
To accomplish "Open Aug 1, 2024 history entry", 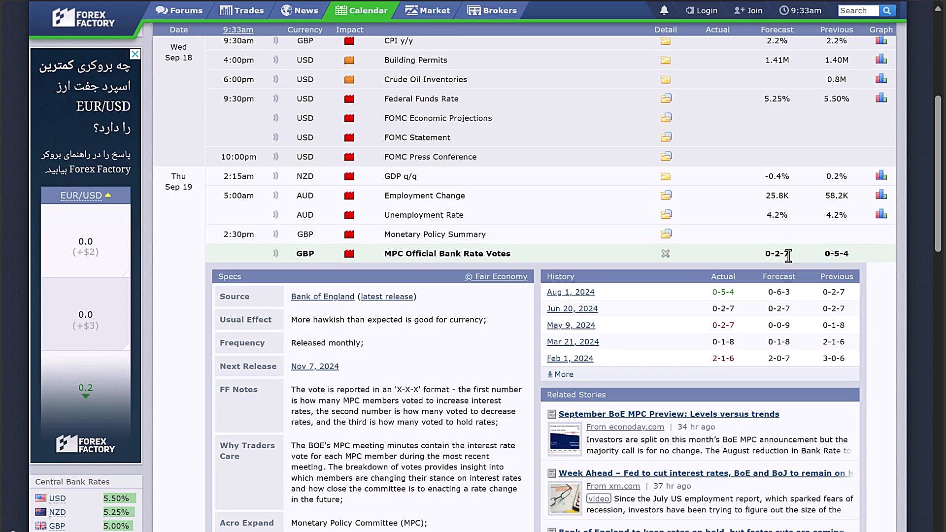I will (571, 292).
